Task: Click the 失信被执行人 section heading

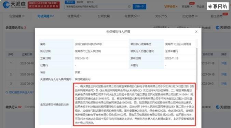Action: pos(14,28)
